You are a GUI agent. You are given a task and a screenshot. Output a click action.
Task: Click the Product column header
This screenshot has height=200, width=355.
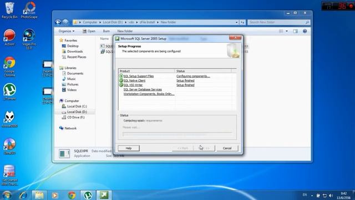(146, 71)
